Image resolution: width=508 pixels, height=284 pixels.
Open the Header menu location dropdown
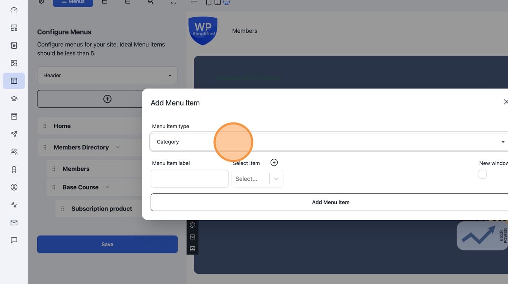coord(107,75)
